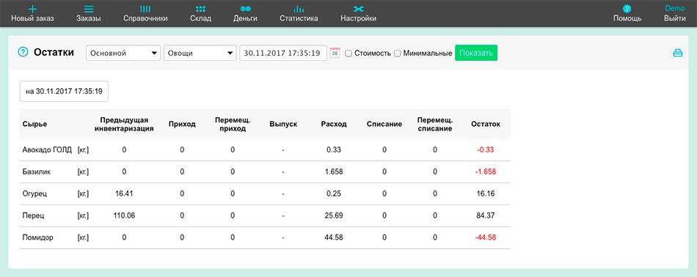
Task: Click the Списание column header
Action: (384, 125)
